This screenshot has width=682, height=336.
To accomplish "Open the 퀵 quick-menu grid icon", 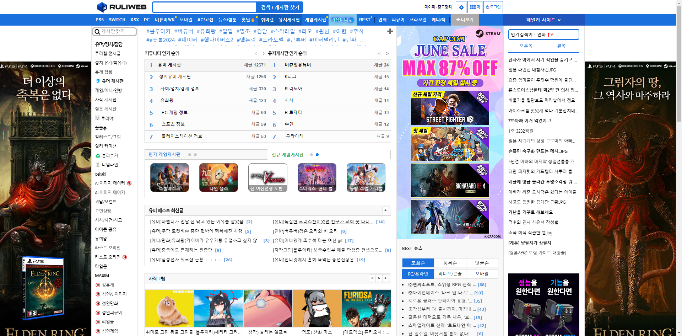I will pyautogui.click(x=475, y=7).
